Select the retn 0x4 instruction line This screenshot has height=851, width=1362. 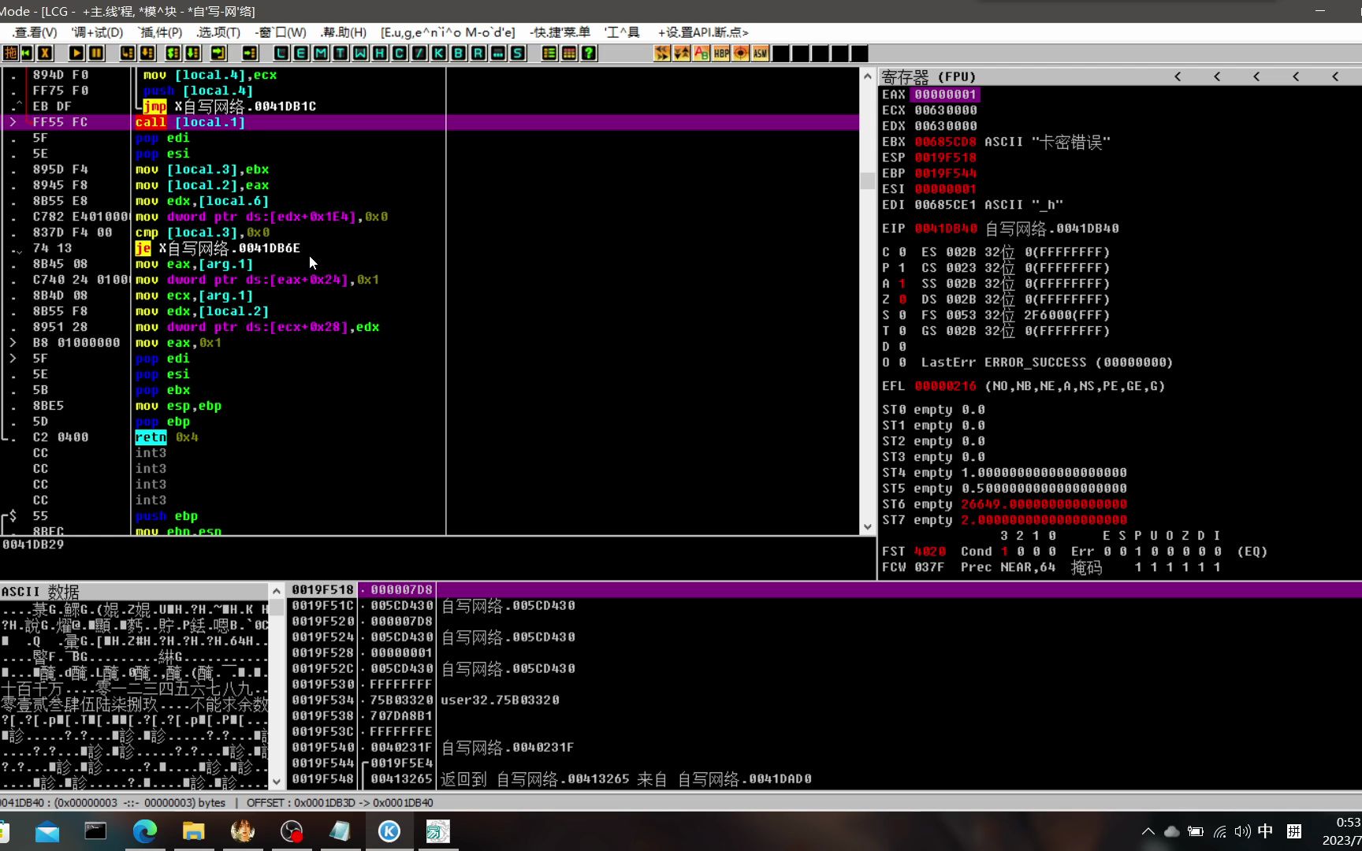166,437
